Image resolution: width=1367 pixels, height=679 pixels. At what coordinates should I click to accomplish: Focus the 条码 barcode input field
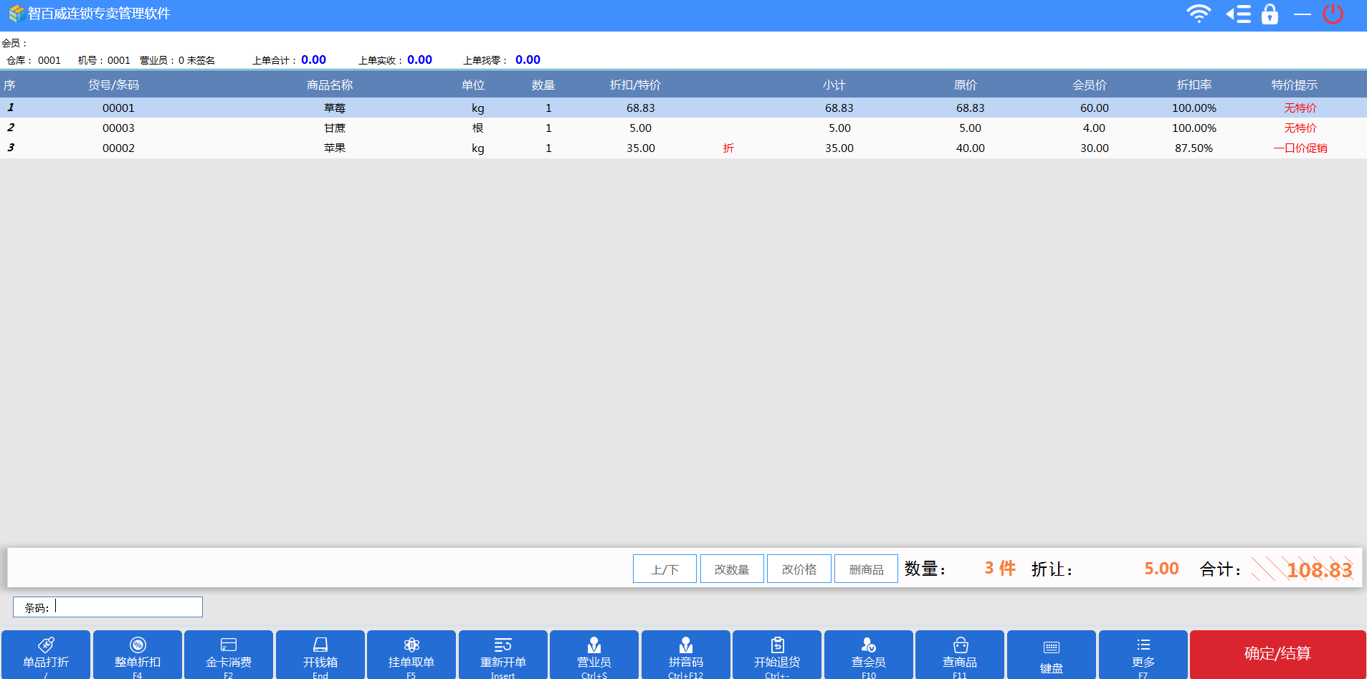click(128, 607)
